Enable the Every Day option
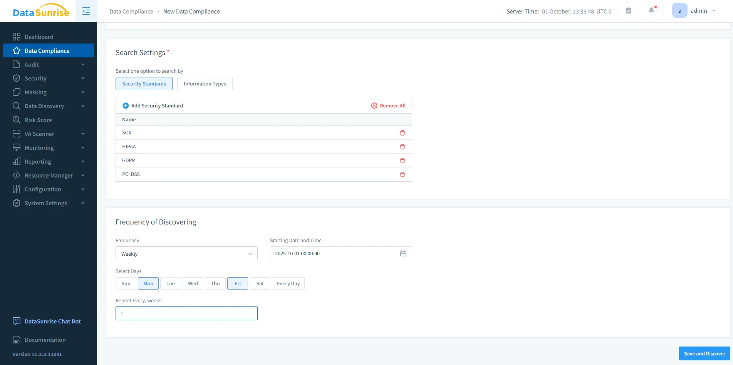The width and height of the screenshot is (733, 365). (x=288, y=283)
